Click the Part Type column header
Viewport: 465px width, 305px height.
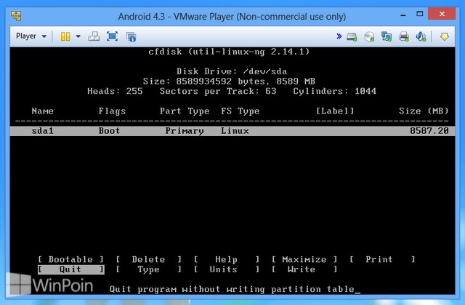click(x=185, y=111)
